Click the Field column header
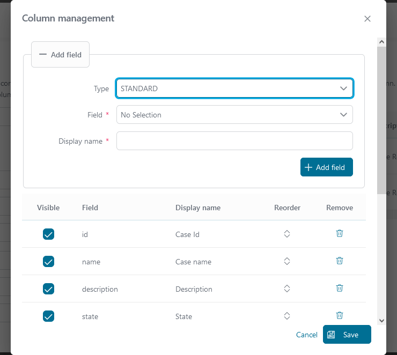Screen dimensions: 397x355 point(90,208)
